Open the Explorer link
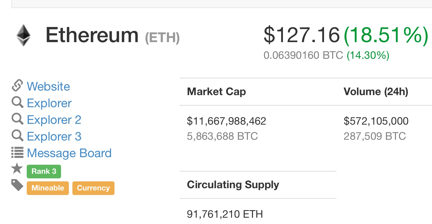432x224 pixels. [x=49, y=103]
